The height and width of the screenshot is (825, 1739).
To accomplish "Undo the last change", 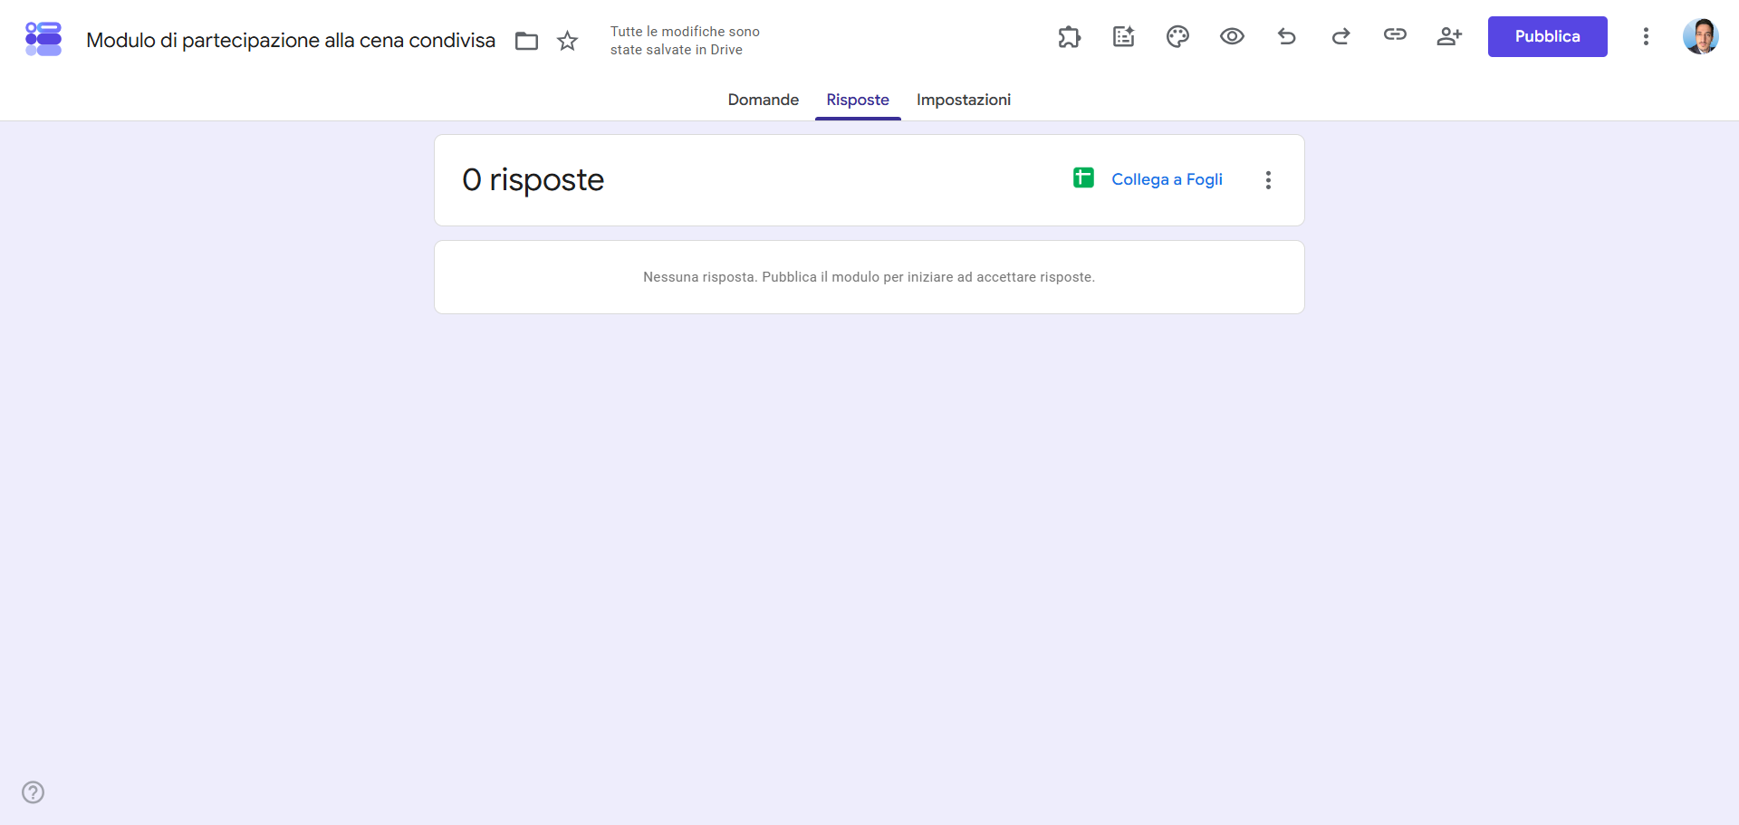I will [1287, 36].
